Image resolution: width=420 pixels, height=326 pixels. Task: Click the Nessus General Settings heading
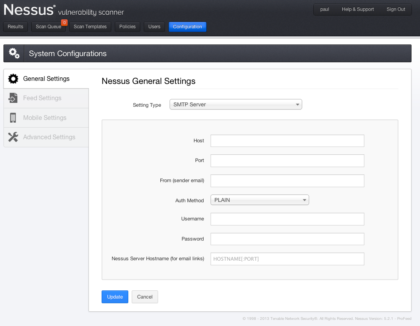pos(148,81)
